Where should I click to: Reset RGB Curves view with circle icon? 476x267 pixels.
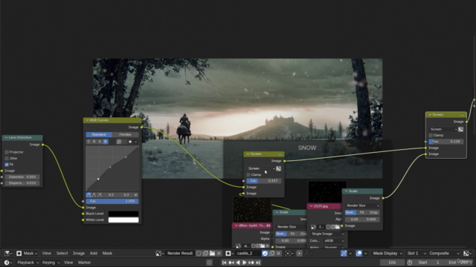pyautogui.click(x=119, y=142)
